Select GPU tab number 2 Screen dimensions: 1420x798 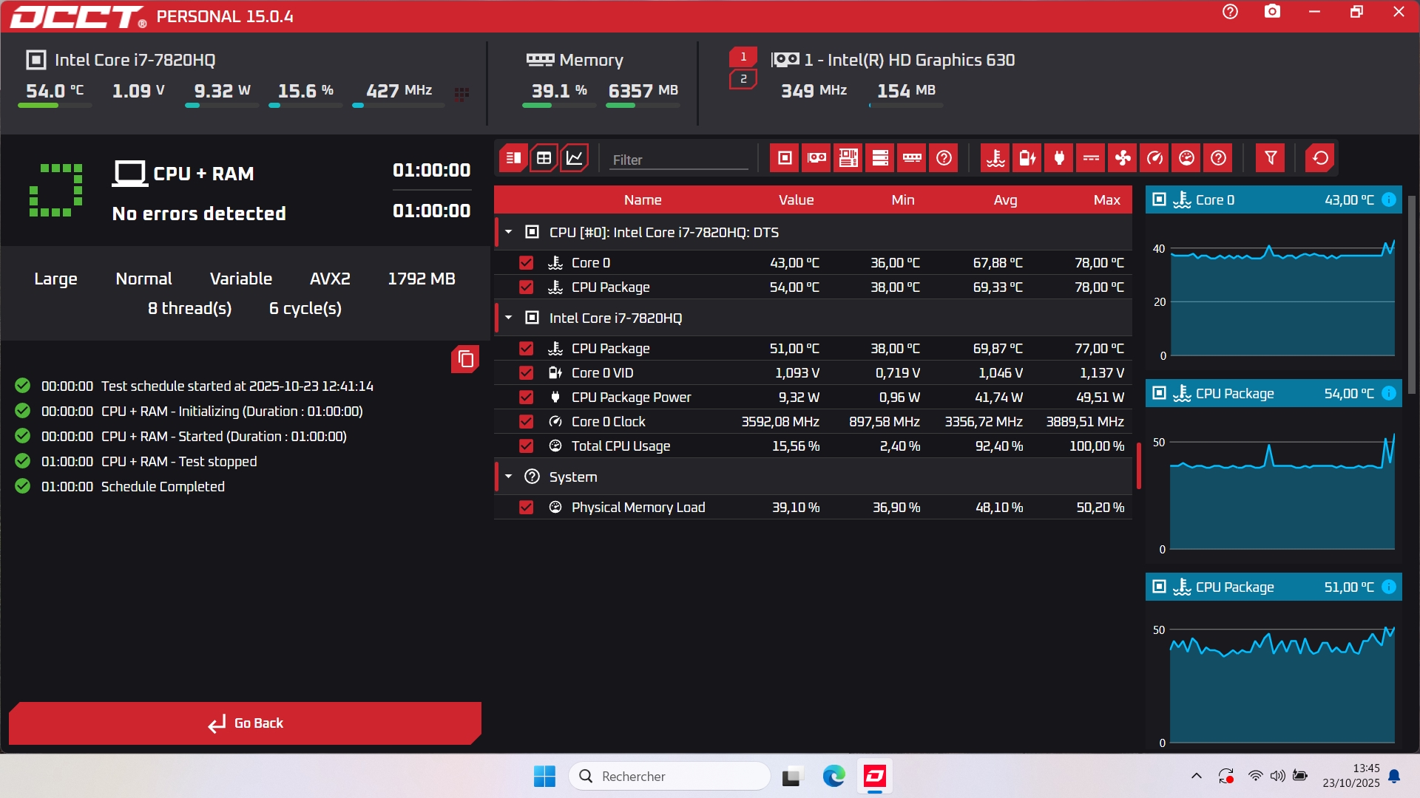pos(743,79)
